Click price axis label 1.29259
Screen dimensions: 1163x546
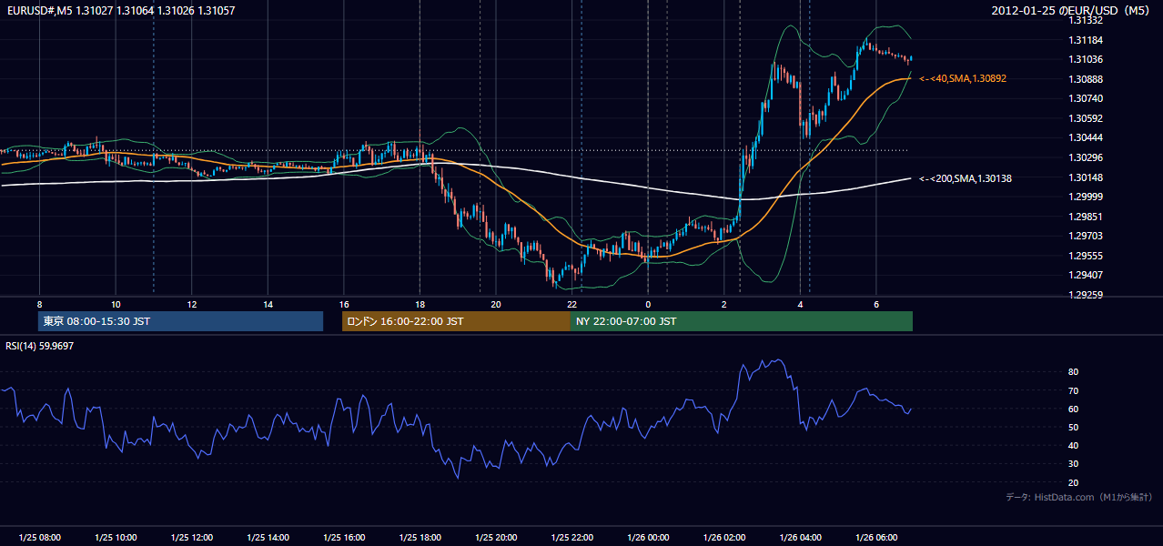click(x=1085, y=295)
